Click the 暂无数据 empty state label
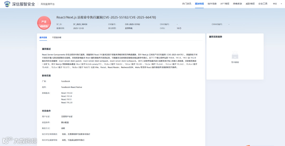 (x=235, y=62)
